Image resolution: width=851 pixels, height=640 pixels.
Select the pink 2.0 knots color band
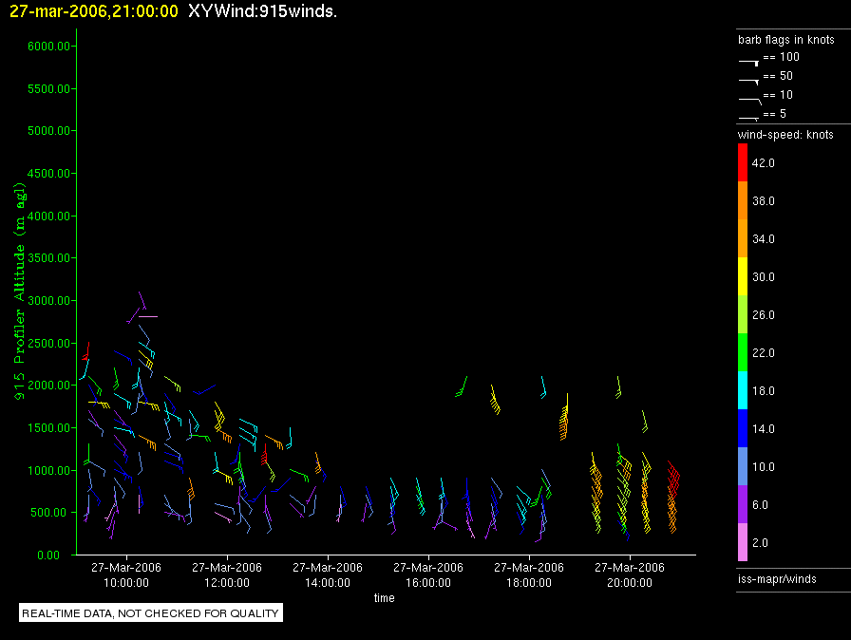click(x=743, y=543)
